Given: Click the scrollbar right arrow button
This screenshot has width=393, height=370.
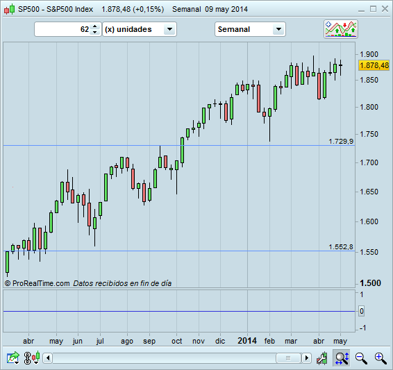Looking at the screenshot, I should tap(306, 358).
